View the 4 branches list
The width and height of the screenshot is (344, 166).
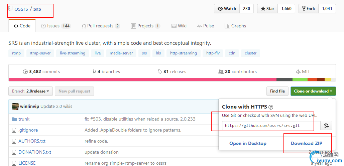[106, 72]
